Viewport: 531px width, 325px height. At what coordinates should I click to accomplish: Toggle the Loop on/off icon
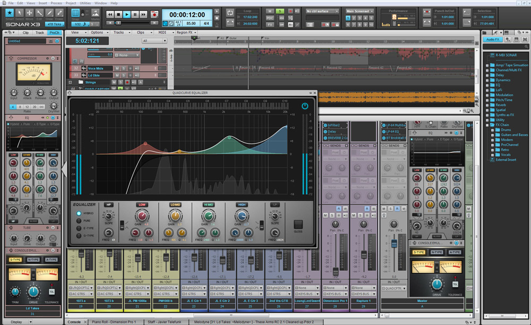pyautogui.click(x=230, y=12)
